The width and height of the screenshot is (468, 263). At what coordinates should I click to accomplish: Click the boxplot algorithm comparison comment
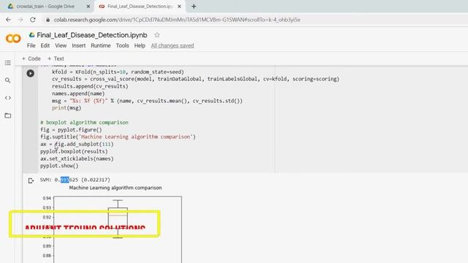pos(84,122)
